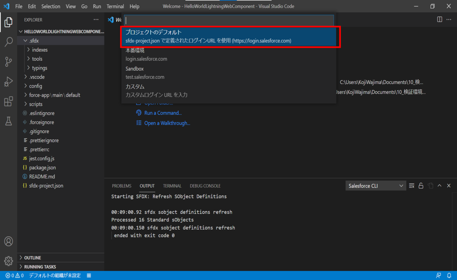Click the VS Code logo icon
The height and width of the screenshot is (280, 457).
click(x=6, y=6)
